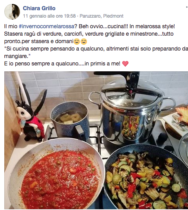Viewport: 188px width, 210px height.
Task: Click the Chiara Grillo name link
Action: [x=39, y=8]
